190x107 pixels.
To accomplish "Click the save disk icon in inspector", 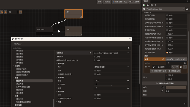I will (152, 5).
